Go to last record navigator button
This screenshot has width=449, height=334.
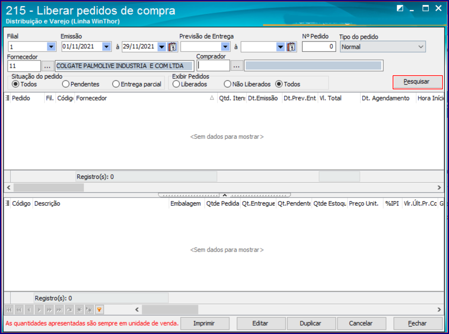[x=59, y=309]
